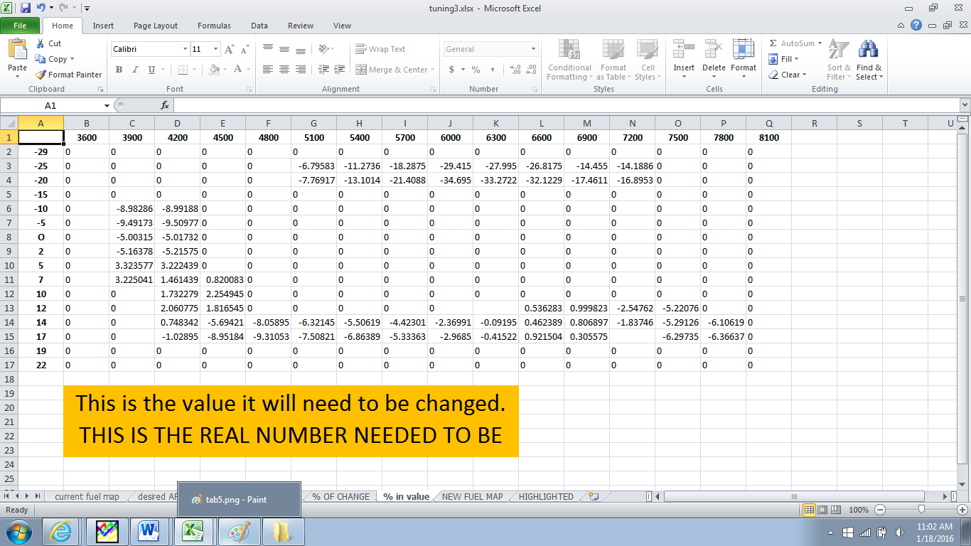This screenshot has width=971, height=546.
Task: Click the zoom slider in the status bar
Action: [x=921, y=510]
